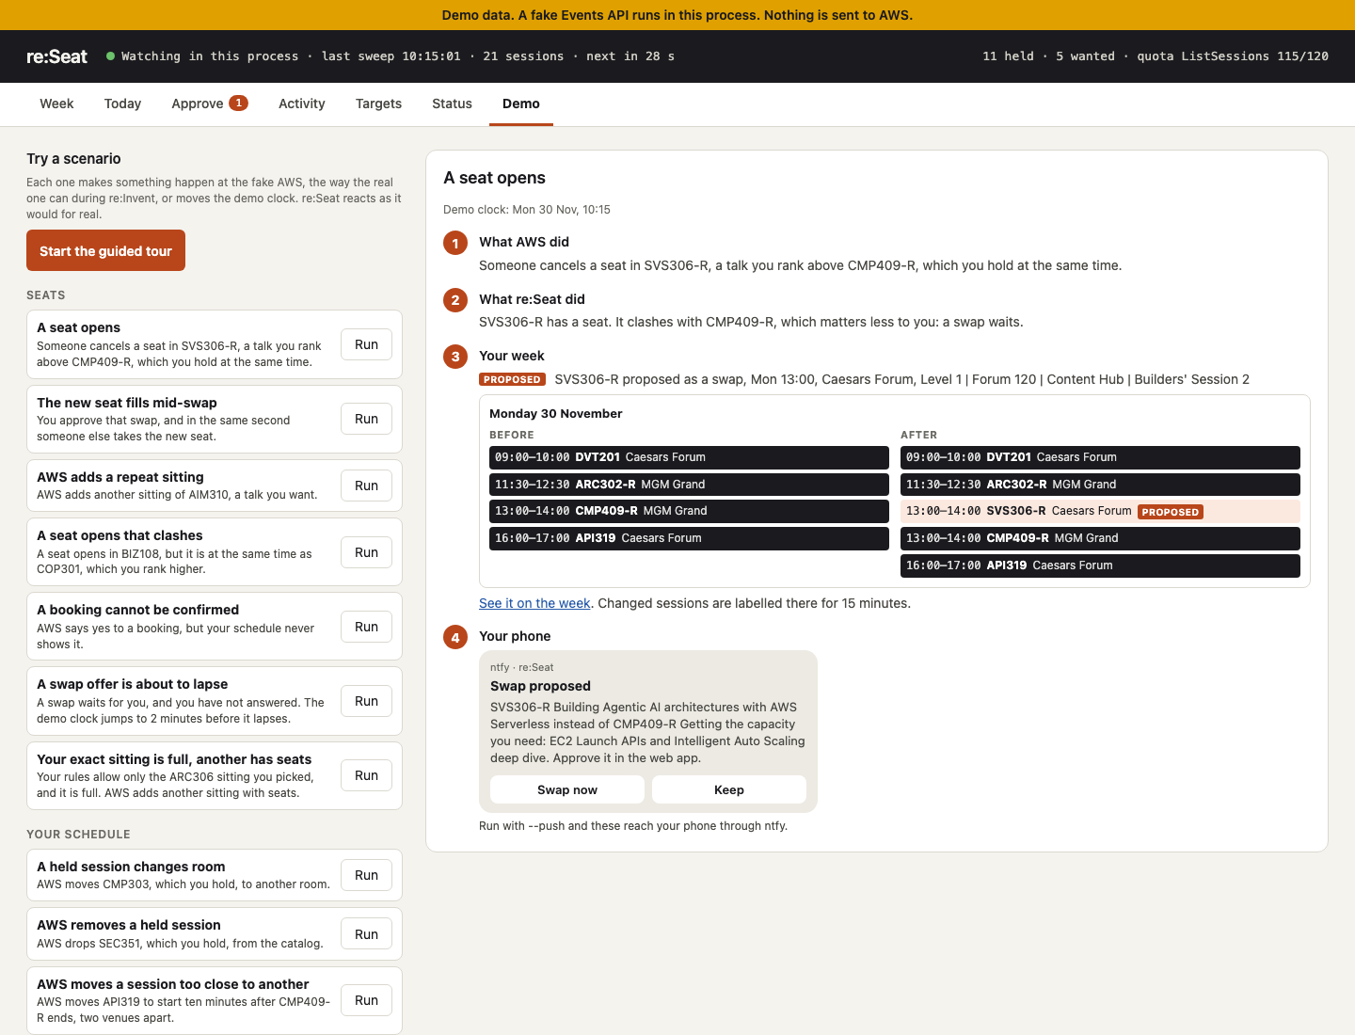Follow the 'See it on the week' link

click(534, 603)
